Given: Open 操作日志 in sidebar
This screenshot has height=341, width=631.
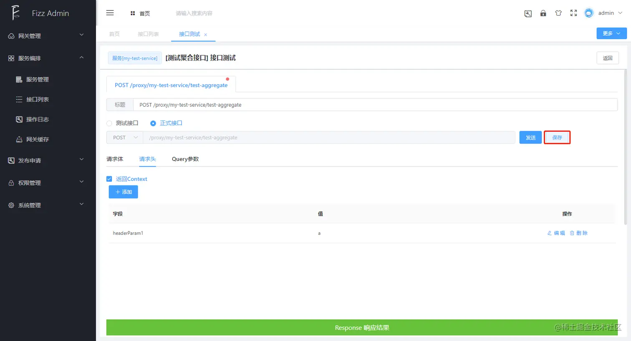Looking at the screenshot, I should pyautogui.click(x=38, y=120).
